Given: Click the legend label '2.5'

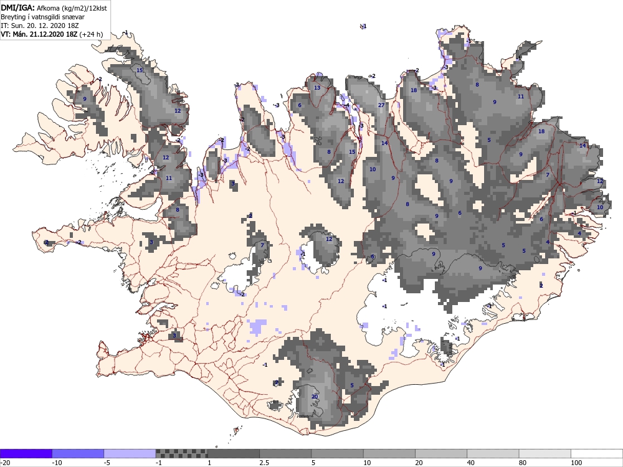Looking at the screenshot, I should point(264,463).
